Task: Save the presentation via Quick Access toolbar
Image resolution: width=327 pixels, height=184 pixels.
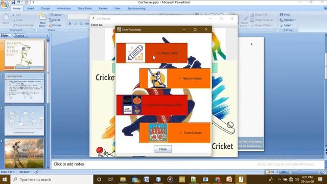Action: [13, 2]
